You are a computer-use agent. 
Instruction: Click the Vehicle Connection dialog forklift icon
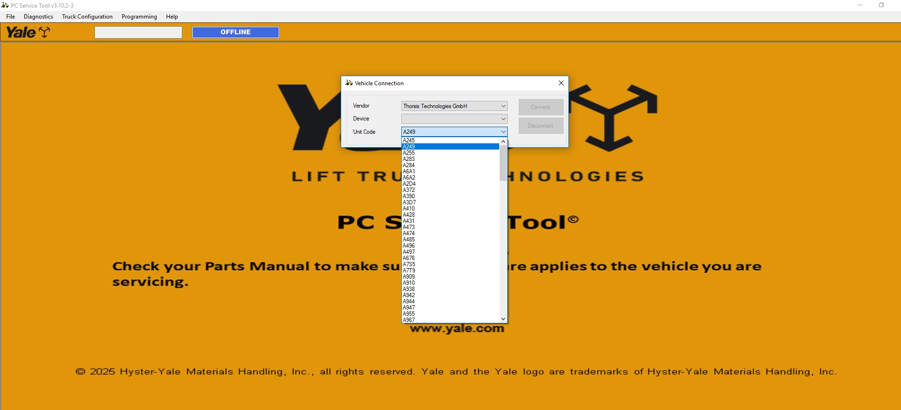click(349, 83)
